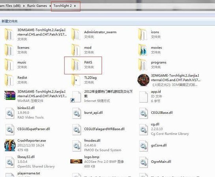Click the 'WinRAR 压缩文件' type label
Screen dimensions: 215x177
pos(30,101)
